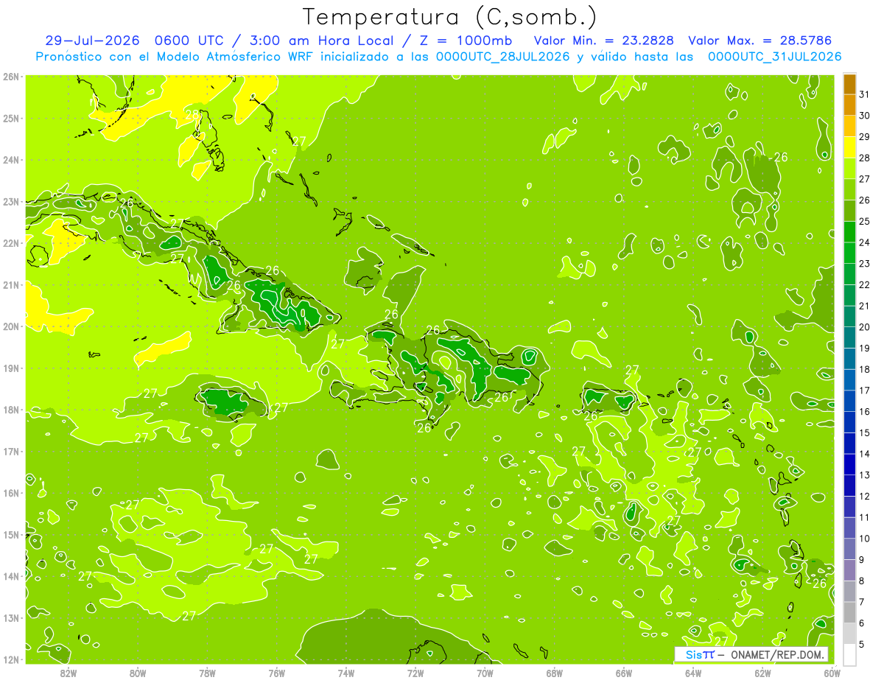Pick the yellow swatch between 28 and 29
884x683 pixels.
[849, 147]
